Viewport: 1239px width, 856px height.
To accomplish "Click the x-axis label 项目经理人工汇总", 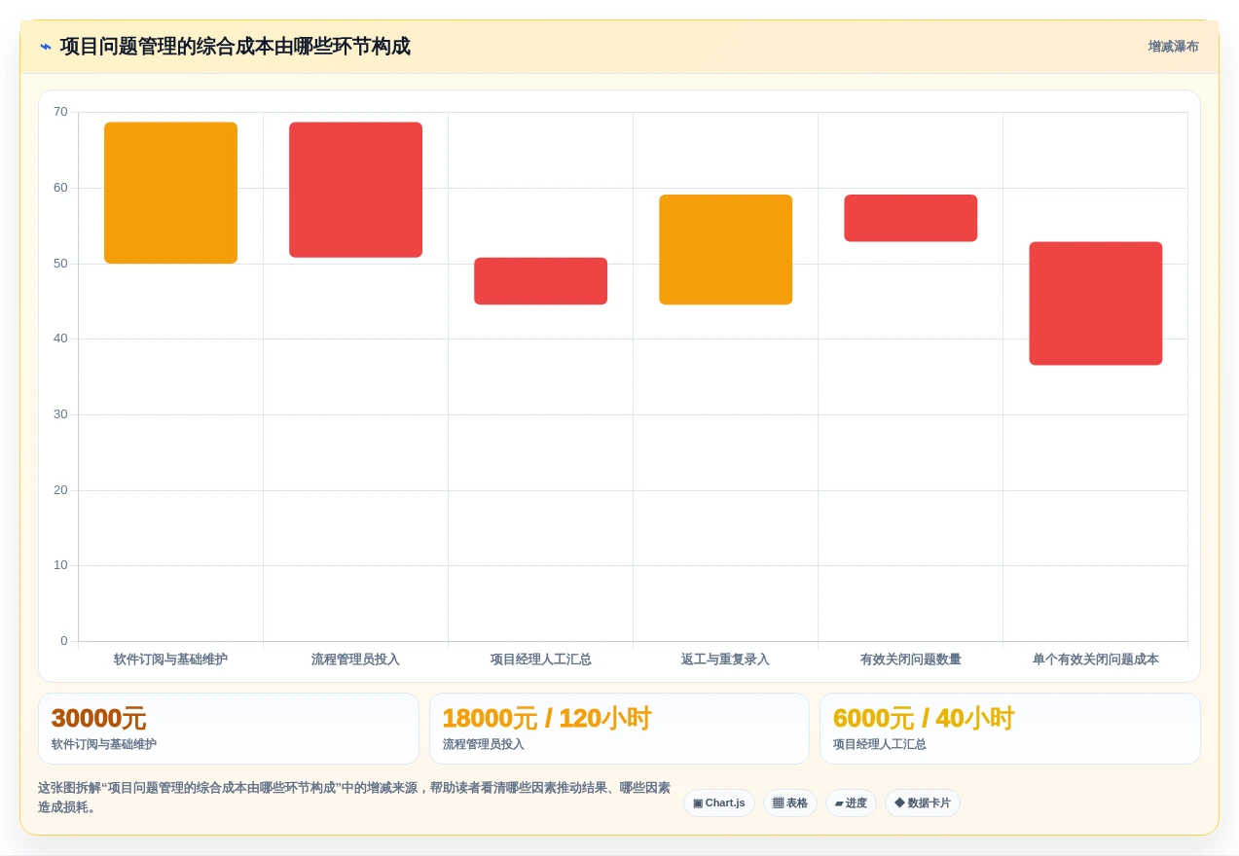I will (x=541, y=660).
